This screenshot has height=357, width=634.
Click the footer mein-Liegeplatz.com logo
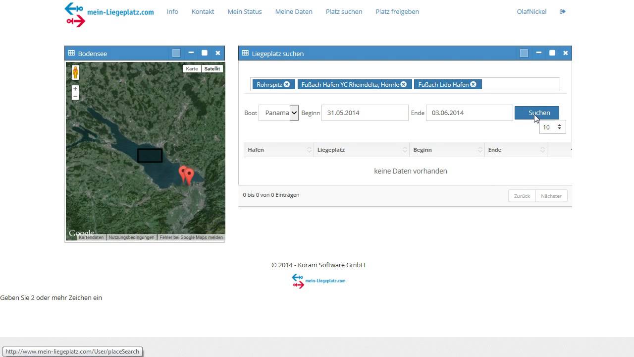(318, 281)
